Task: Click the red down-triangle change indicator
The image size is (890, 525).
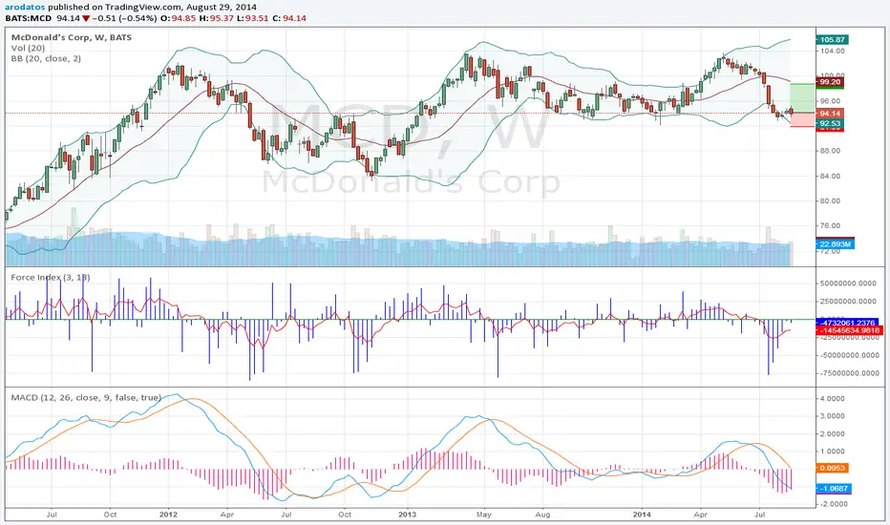Action: point(85,18)
